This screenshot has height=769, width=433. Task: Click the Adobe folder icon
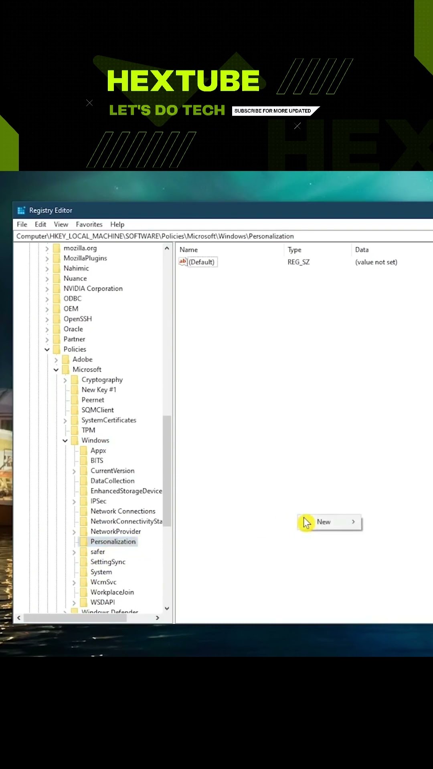tap(66, 359)
